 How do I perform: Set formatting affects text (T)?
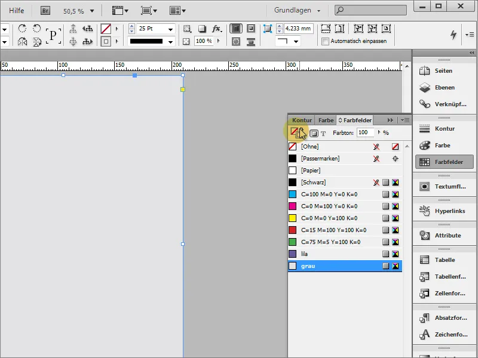click(x=323, y=133)
